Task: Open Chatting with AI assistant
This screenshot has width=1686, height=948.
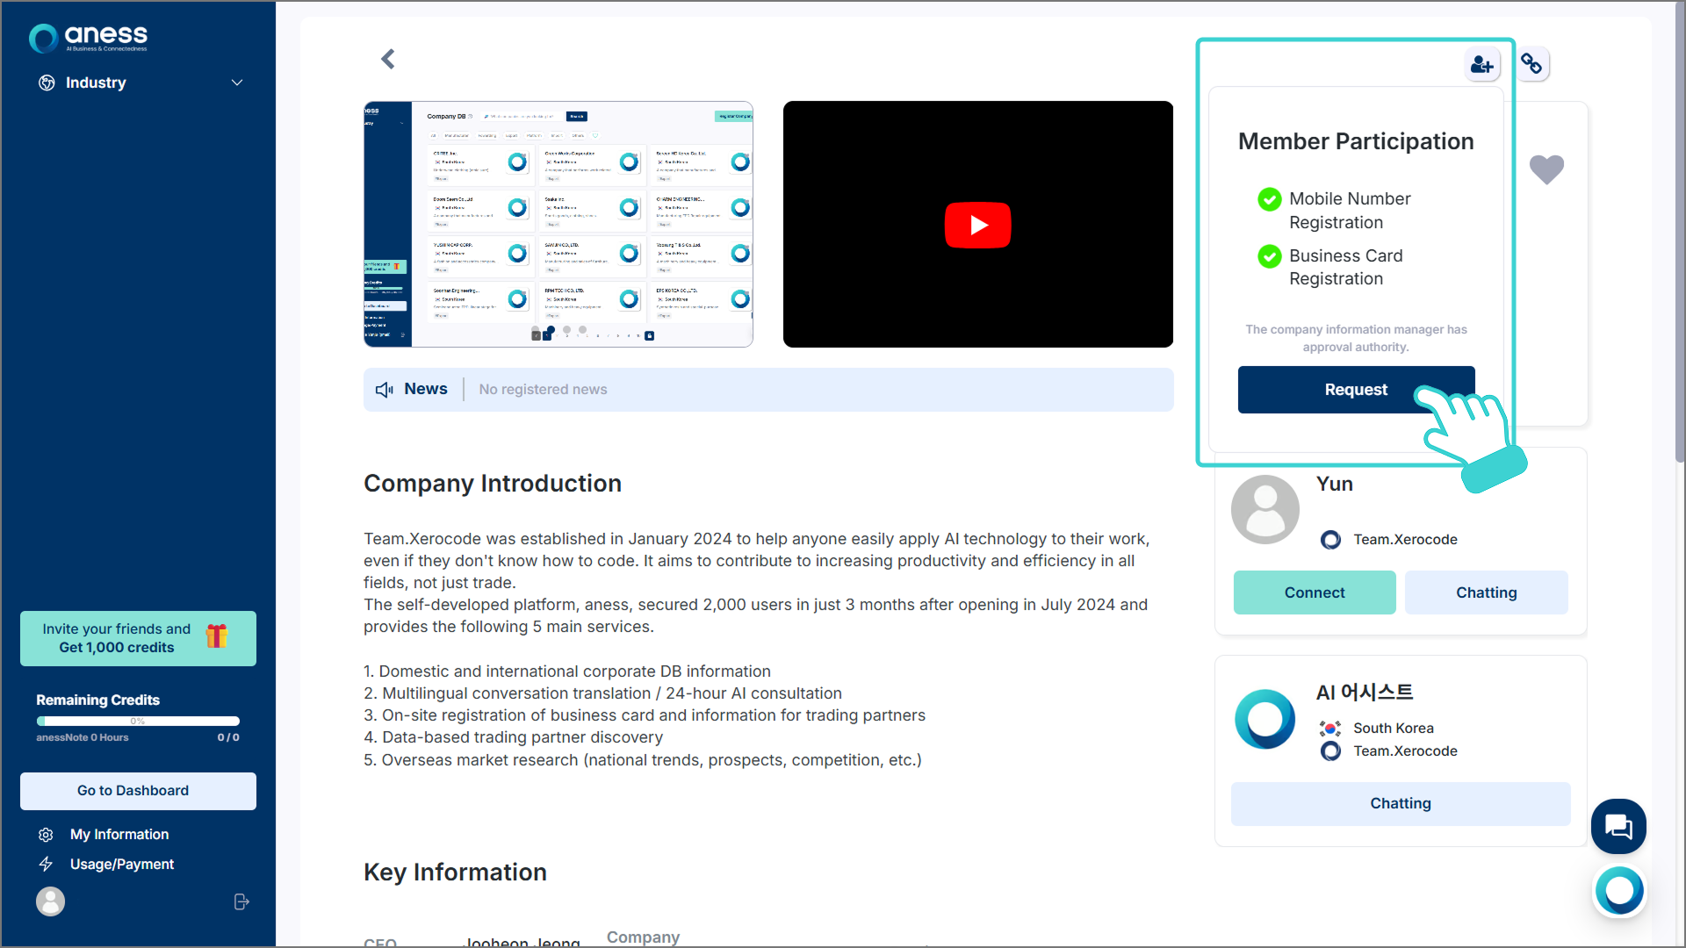Action: coord(1400,803)
